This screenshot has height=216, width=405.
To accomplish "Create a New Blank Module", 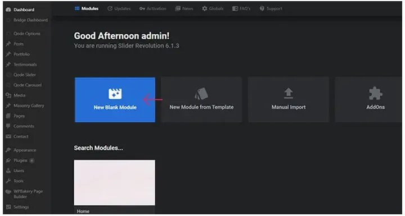I will coord(115,100).
